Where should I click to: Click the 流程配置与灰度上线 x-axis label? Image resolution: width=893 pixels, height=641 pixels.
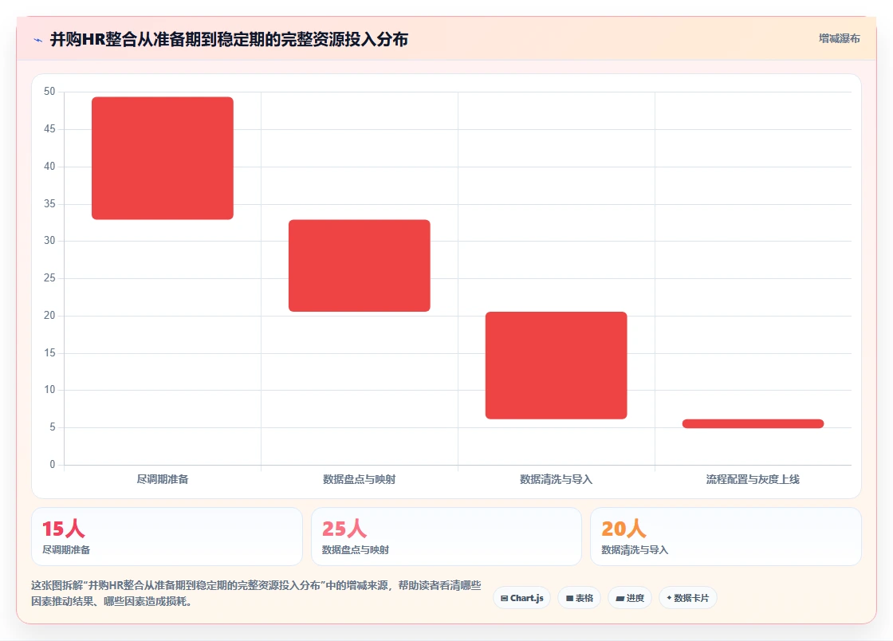(x=753, y=479)
